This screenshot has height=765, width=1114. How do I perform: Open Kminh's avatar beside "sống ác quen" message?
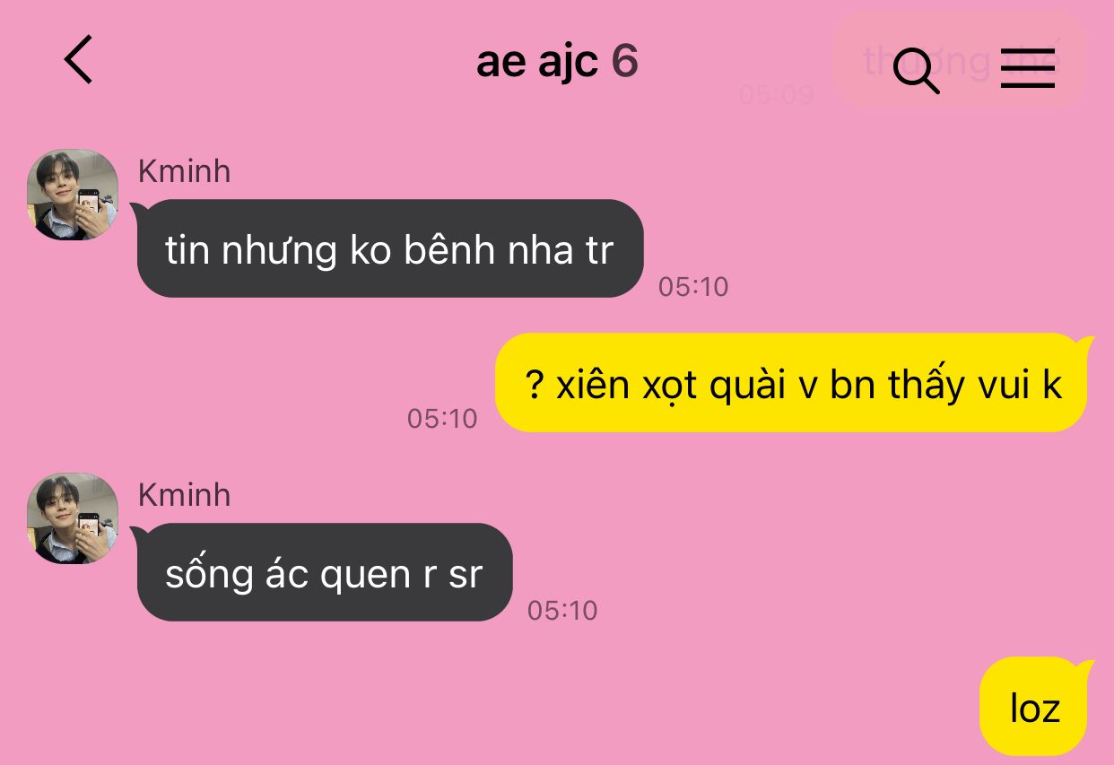73,517
